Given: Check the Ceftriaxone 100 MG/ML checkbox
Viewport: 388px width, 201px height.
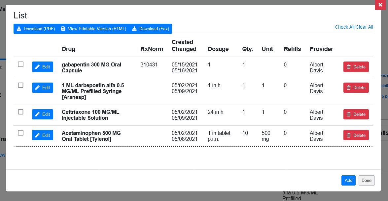Looking at the screenshot, I should click(x=21, y=112).
